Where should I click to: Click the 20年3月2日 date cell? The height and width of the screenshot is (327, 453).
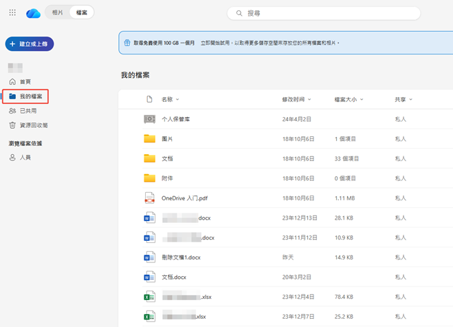[x=297, y=277]
